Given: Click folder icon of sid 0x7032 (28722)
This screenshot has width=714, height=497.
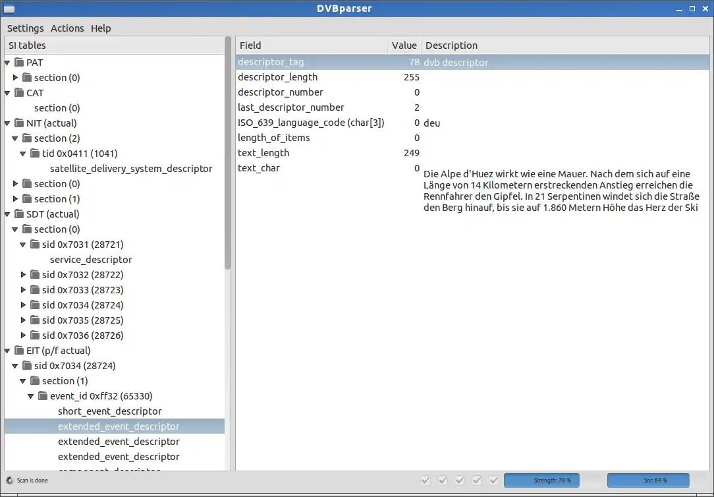Looking at the screenshot, I should 35,274.
